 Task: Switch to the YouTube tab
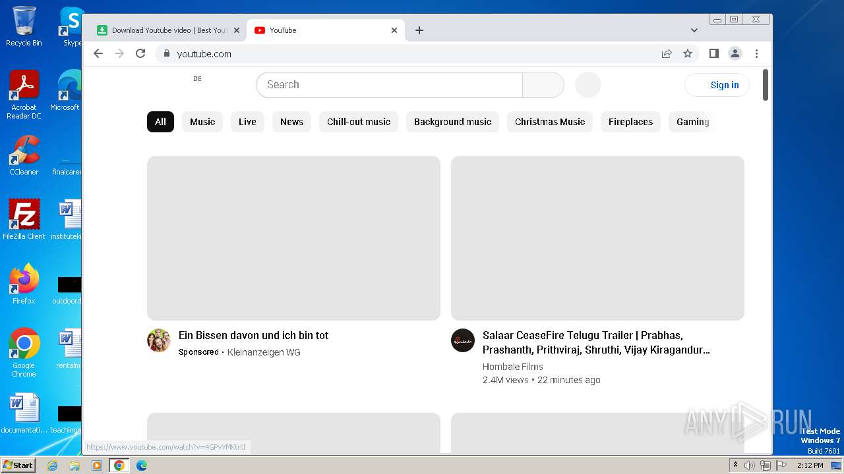pos(326,30)
